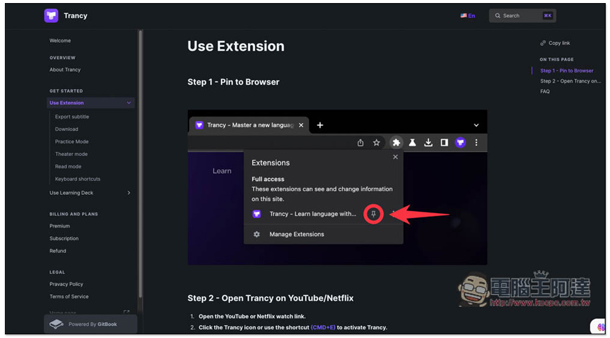Open the Theater mode sidebar page
The width and height of the screenshot is (610, 338).
71,154
